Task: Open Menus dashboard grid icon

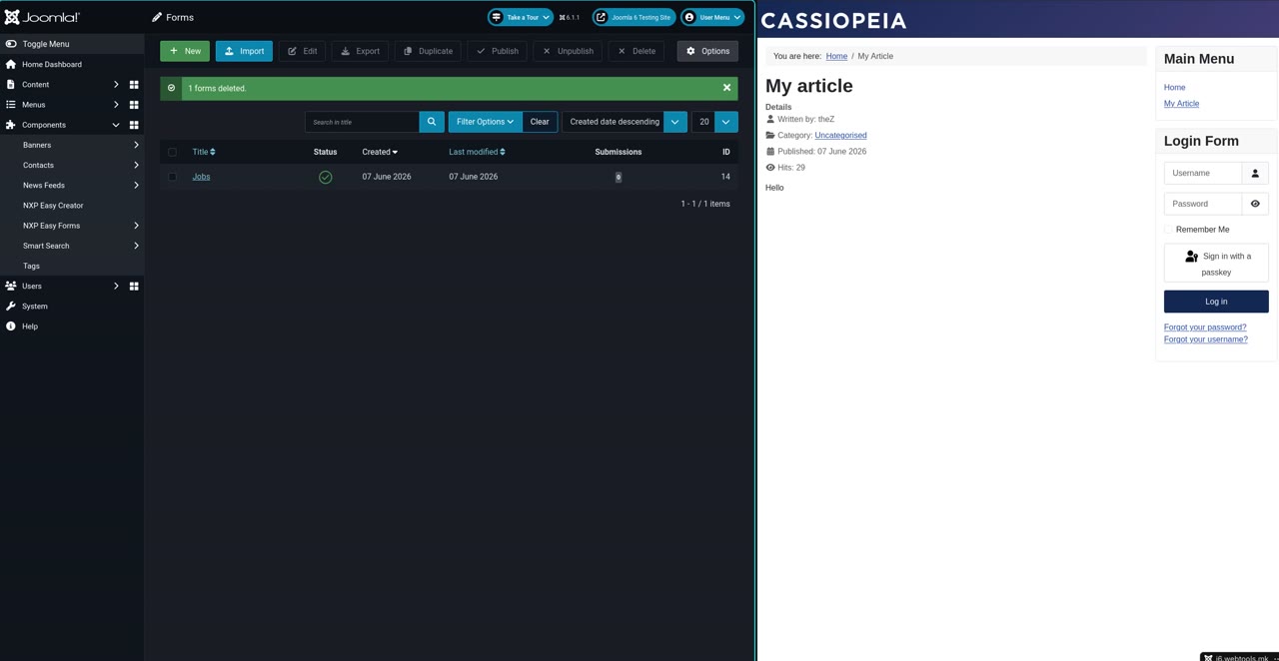Action: [x=134, y=105]
